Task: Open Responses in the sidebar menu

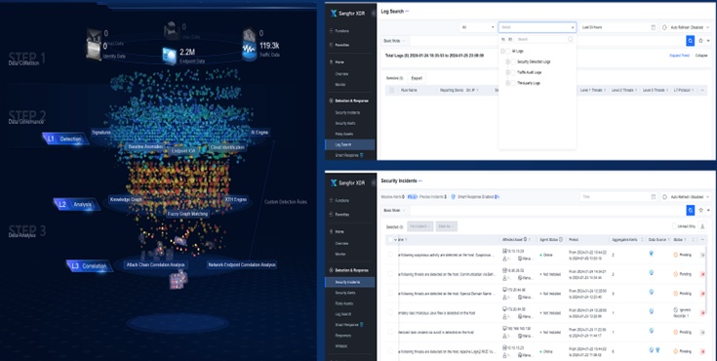Action: 343,336
